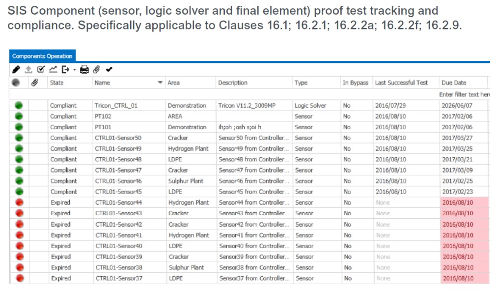
Task: Click the export arrow icon
Action: 66,70
